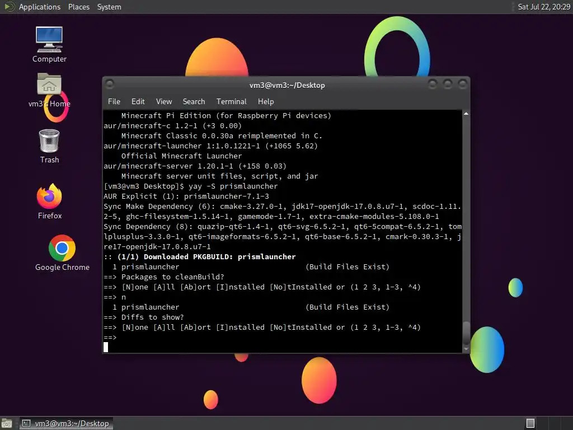573x430 pixels.
Task: Click the 'Packages to cleanBuild?' line
Action: point(164,277)
